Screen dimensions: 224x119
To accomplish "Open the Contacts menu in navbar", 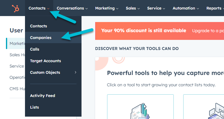I will (x=39, y=8).
